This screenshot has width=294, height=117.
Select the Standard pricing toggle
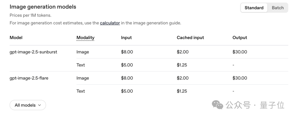coord(254,8)
